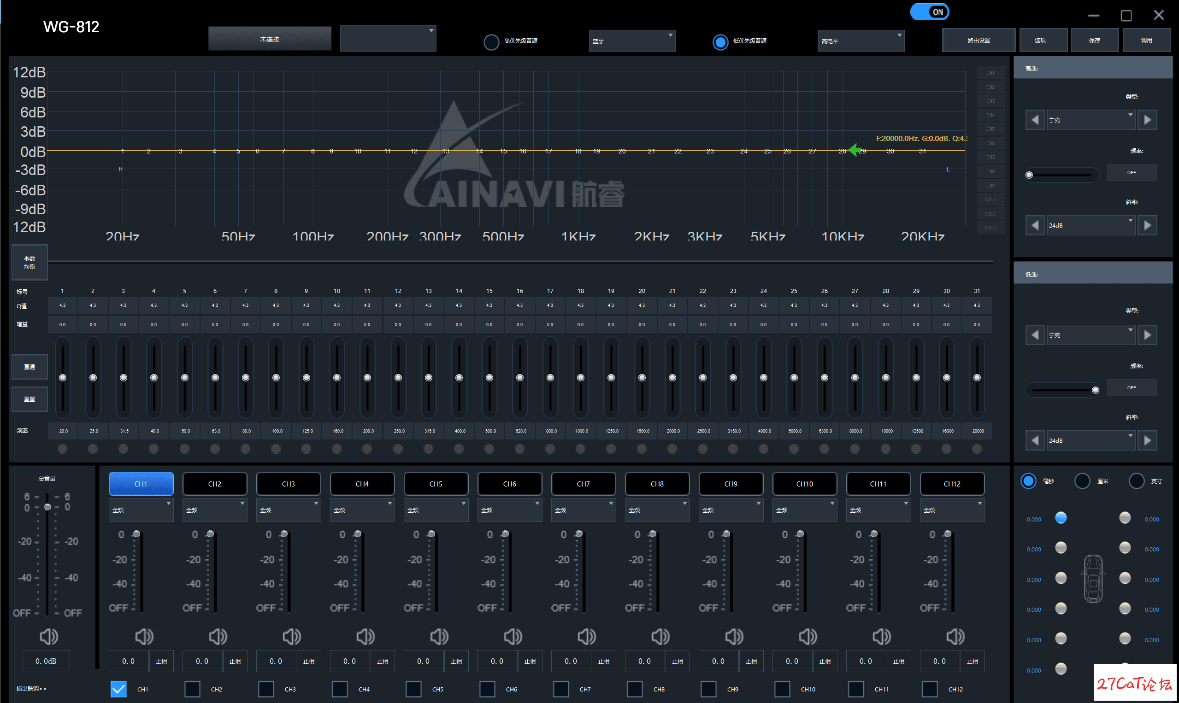Click the 选项 options button
The width and height of the screenshot is (1179, 703).
click(x=1043, y=40)
